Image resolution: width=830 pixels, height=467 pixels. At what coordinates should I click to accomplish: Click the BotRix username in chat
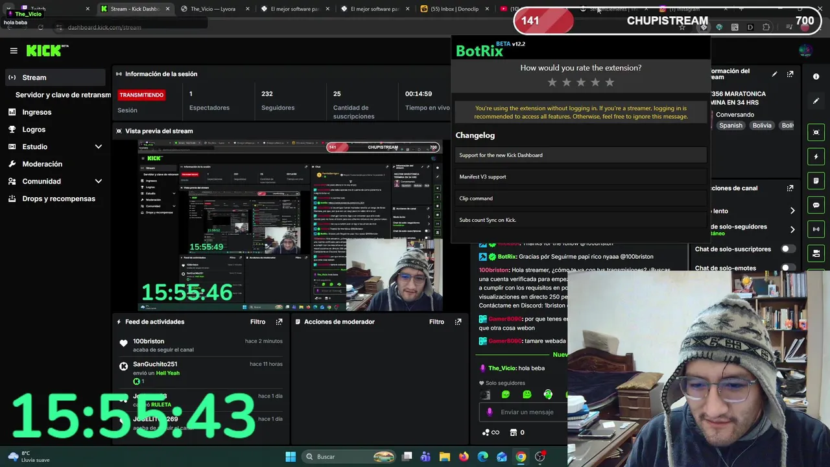[x=506, y=257]
